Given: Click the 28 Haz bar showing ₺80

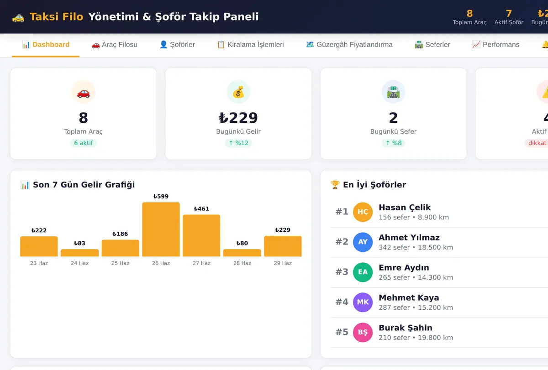Looking at the screenshot, I should click(x=242, y=253).
